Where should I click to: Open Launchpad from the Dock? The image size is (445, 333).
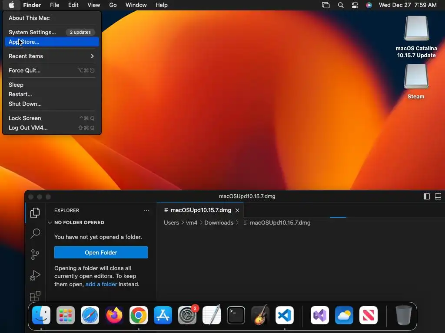66,315
